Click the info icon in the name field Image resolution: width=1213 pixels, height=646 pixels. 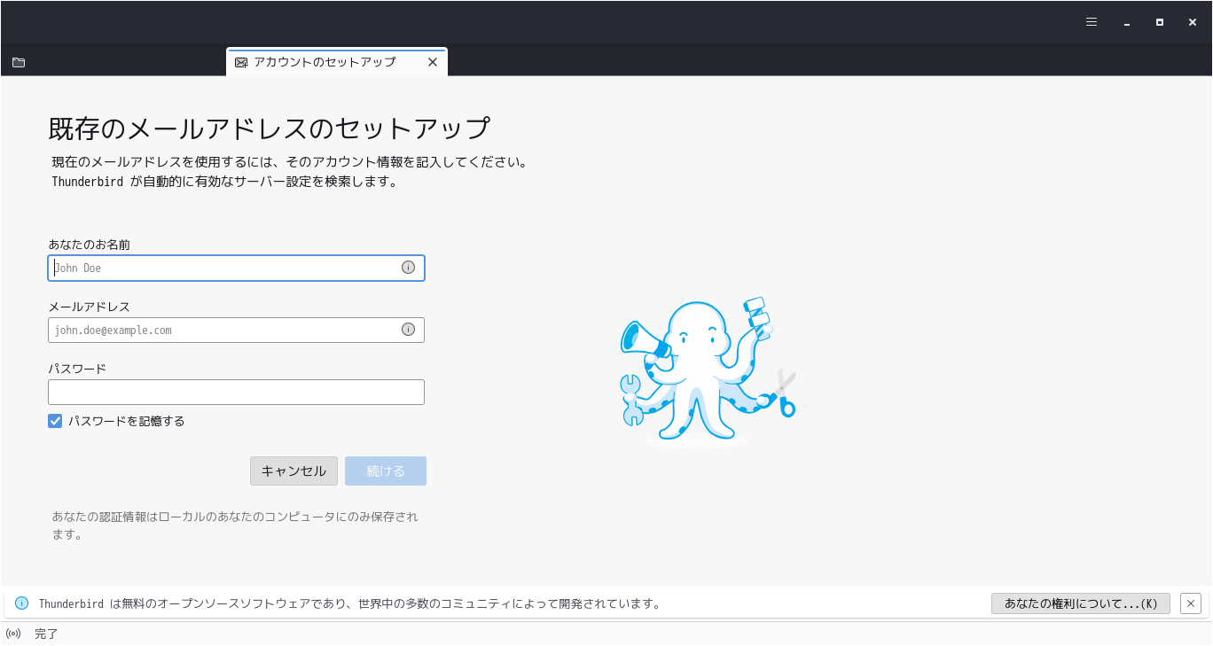[x=408, y=268]
